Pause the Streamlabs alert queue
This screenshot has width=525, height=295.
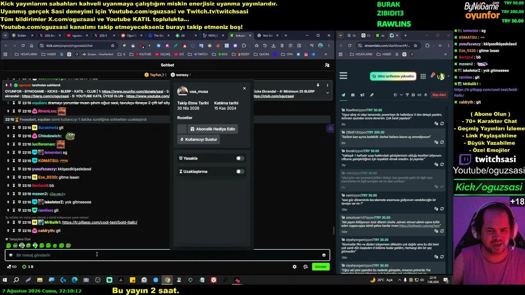413,95
